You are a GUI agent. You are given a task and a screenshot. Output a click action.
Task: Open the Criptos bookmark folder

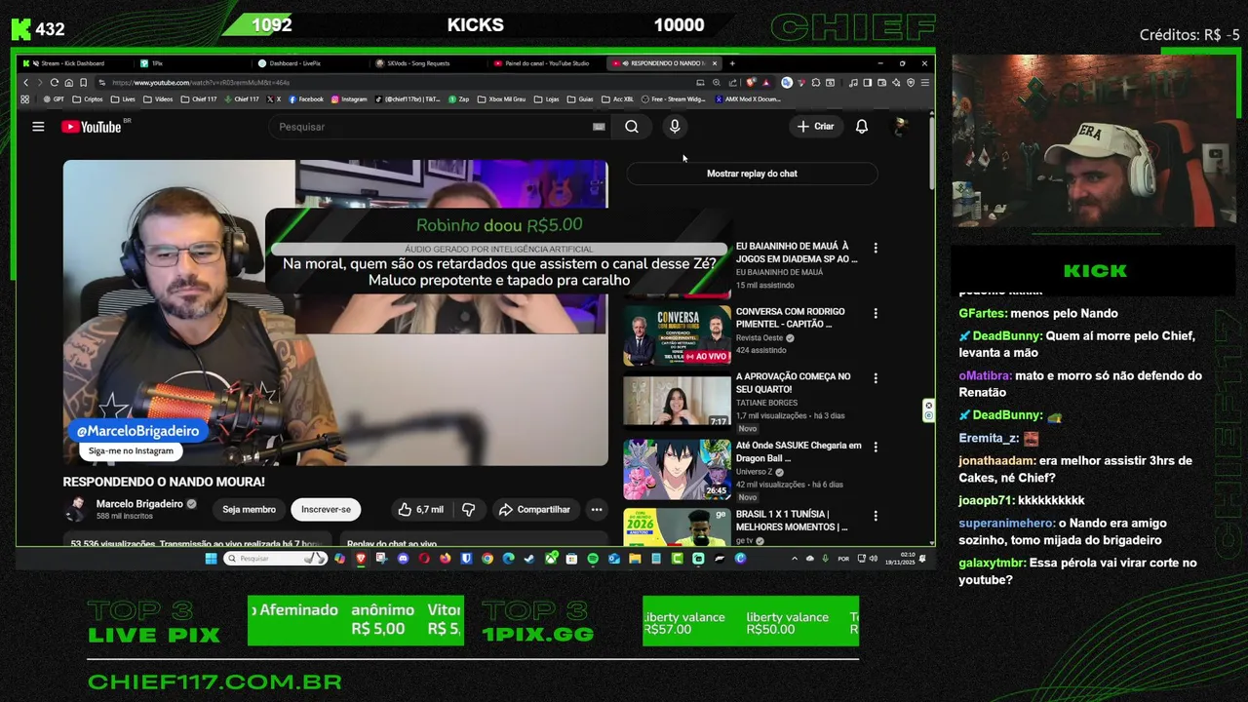88,99
